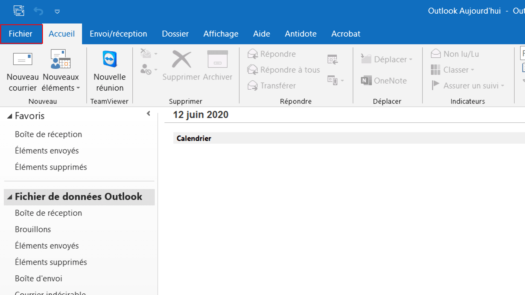Open the Déplacer dropdown
This screenshot has width=525, height=295.
pos(387,59)
